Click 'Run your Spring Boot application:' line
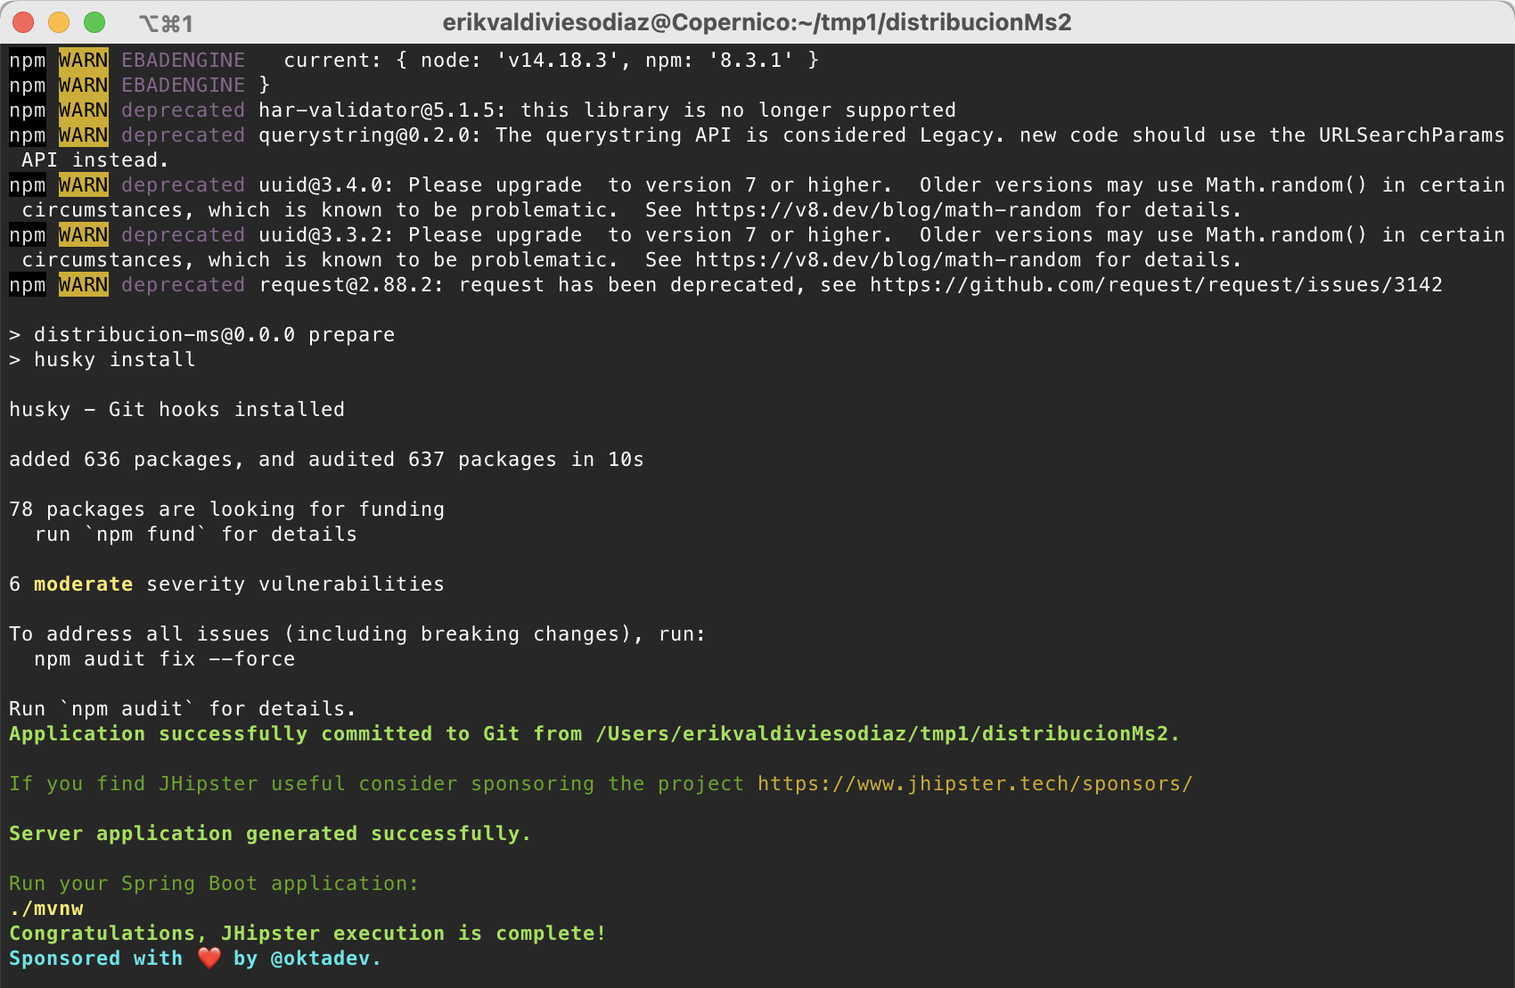Image resolution: width=1515 pixels, height=988 pixels. (x=214, y=884)
